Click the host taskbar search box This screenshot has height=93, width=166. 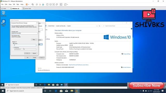24,91
